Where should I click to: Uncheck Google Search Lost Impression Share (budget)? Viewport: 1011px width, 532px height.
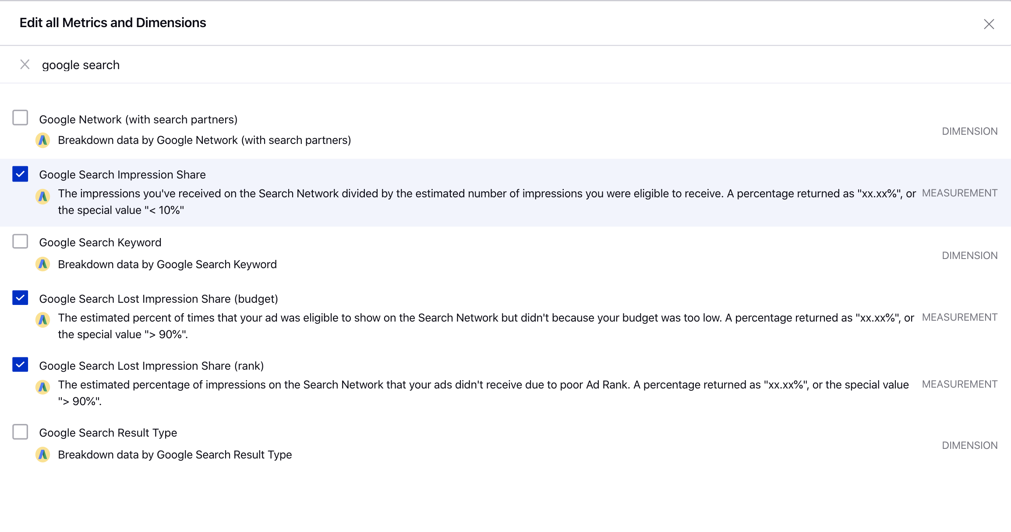pyautogui.click(x=20, y=297)
